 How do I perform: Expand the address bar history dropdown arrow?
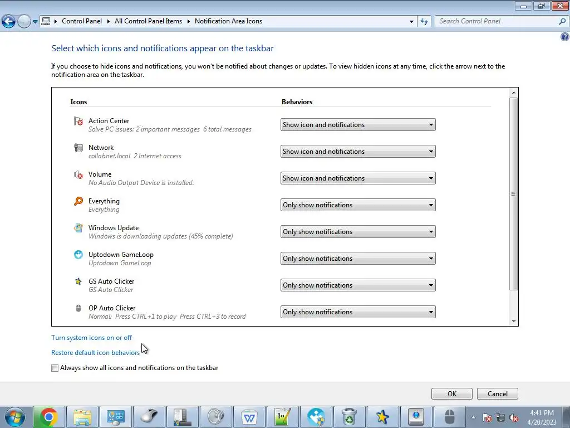tap(411, 22)
